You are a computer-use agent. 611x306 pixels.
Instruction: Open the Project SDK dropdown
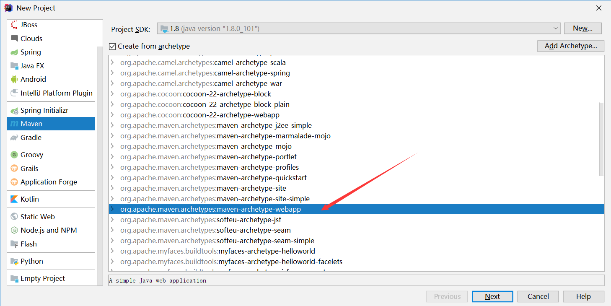(x=359, y=29)
